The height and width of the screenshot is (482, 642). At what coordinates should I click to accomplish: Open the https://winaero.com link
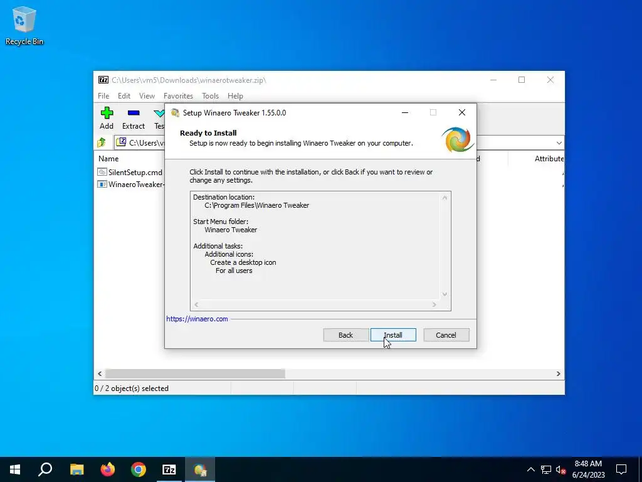pos(197,319)
